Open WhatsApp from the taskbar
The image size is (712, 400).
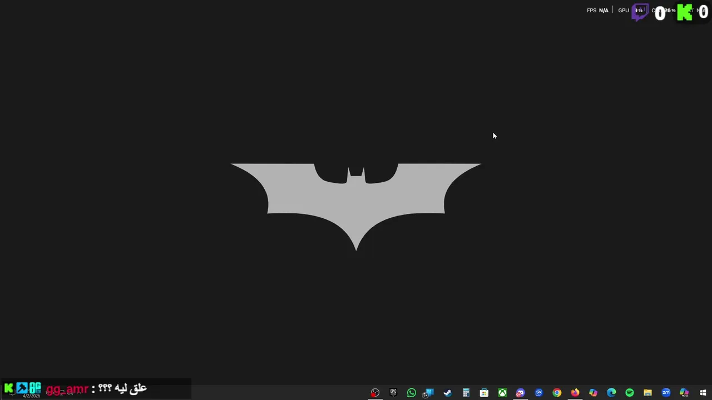[412, 393]
